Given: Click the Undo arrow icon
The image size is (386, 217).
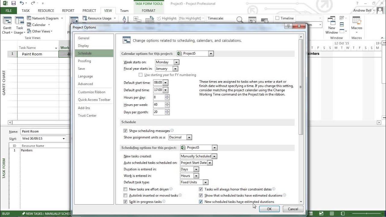Looking at the screenshot, I should tap(22, 3).
